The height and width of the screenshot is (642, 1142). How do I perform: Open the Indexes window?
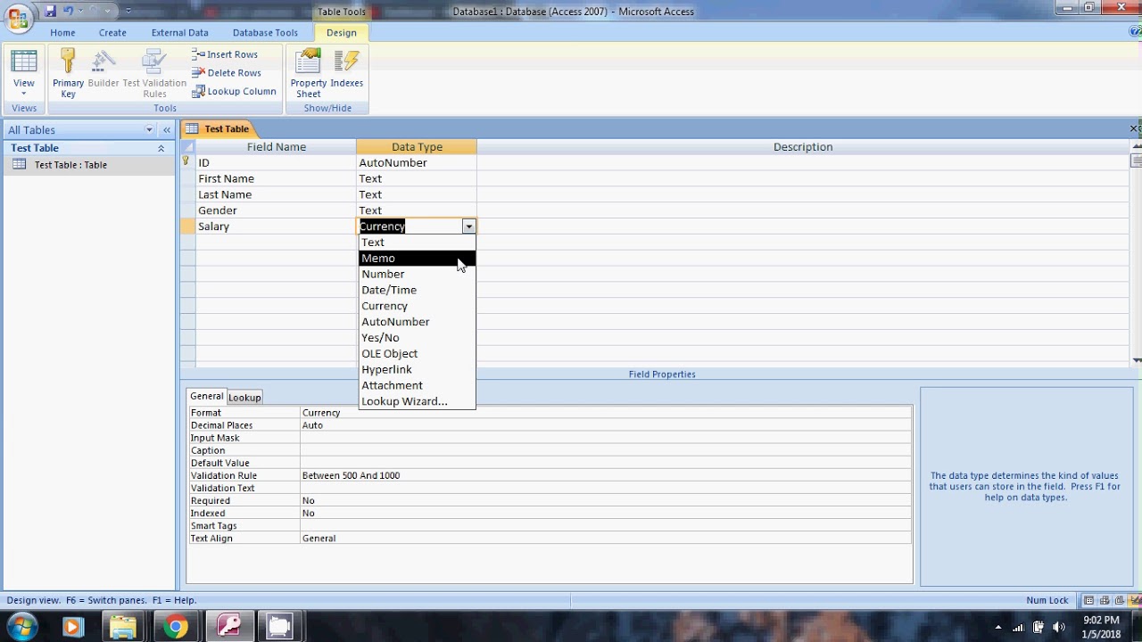346,70
